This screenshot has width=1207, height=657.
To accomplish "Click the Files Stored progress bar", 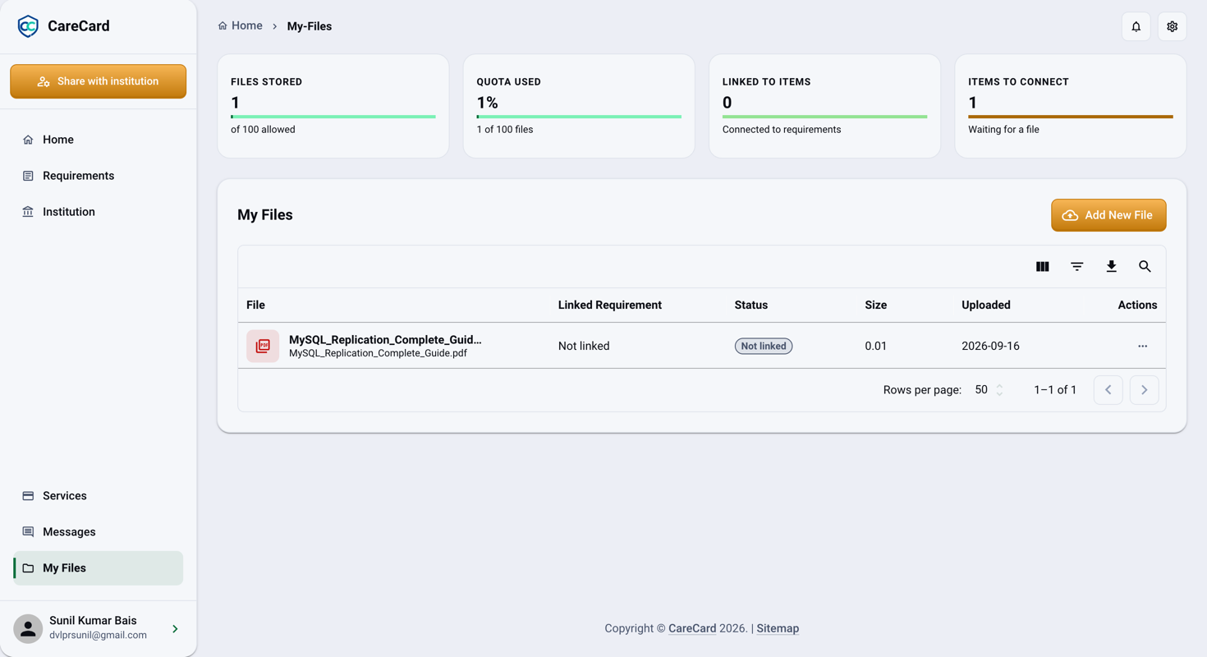I will [333, 117].
